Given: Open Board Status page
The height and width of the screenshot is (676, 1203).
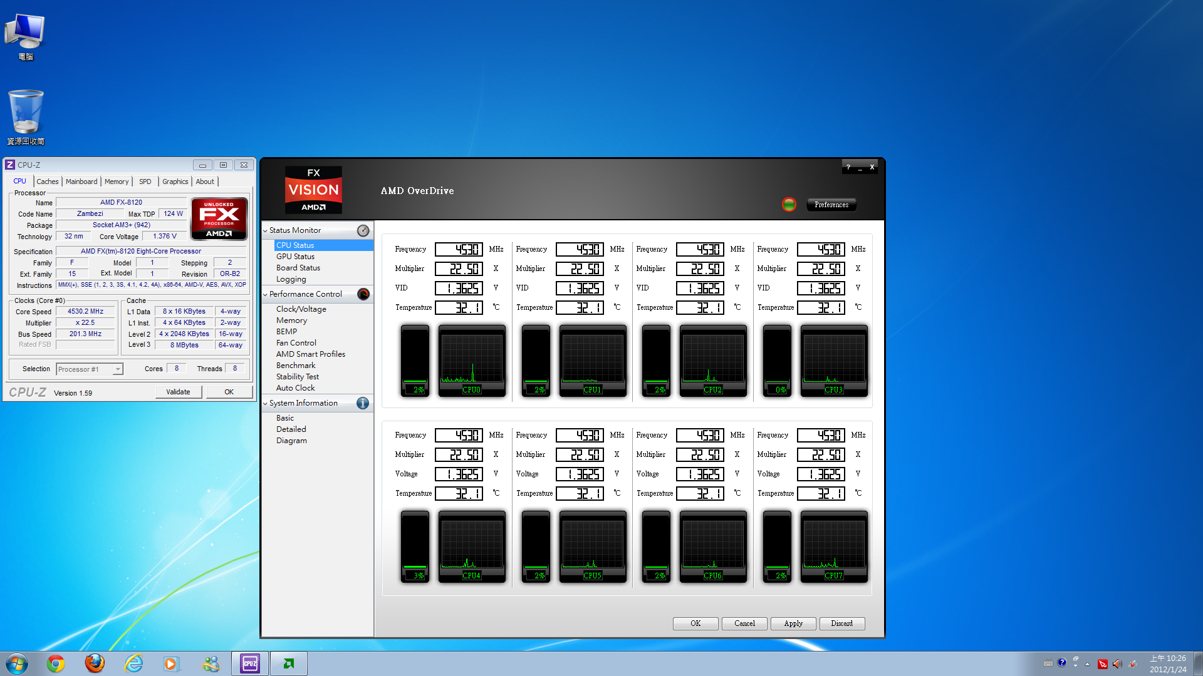Looking at the screenshot, I should click(x=298, y=268).
